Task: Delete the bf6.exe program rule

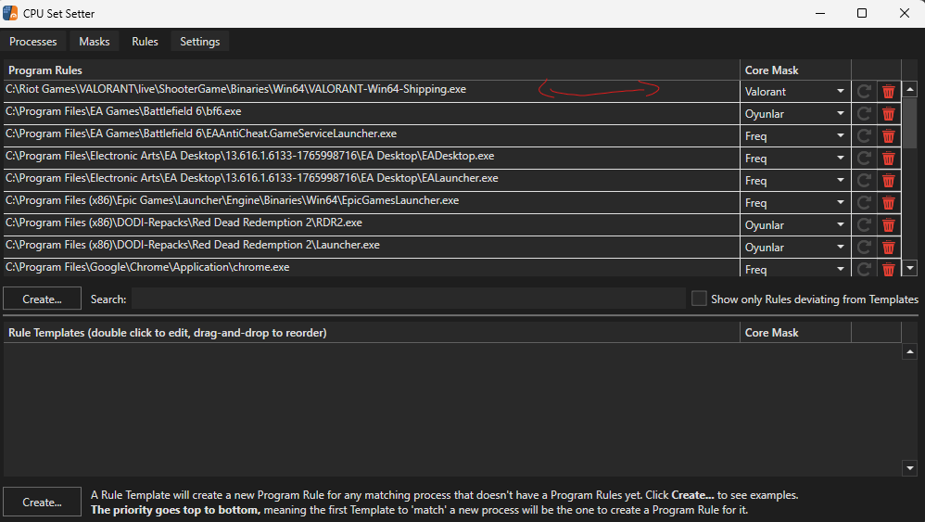Action: point(889,114)
